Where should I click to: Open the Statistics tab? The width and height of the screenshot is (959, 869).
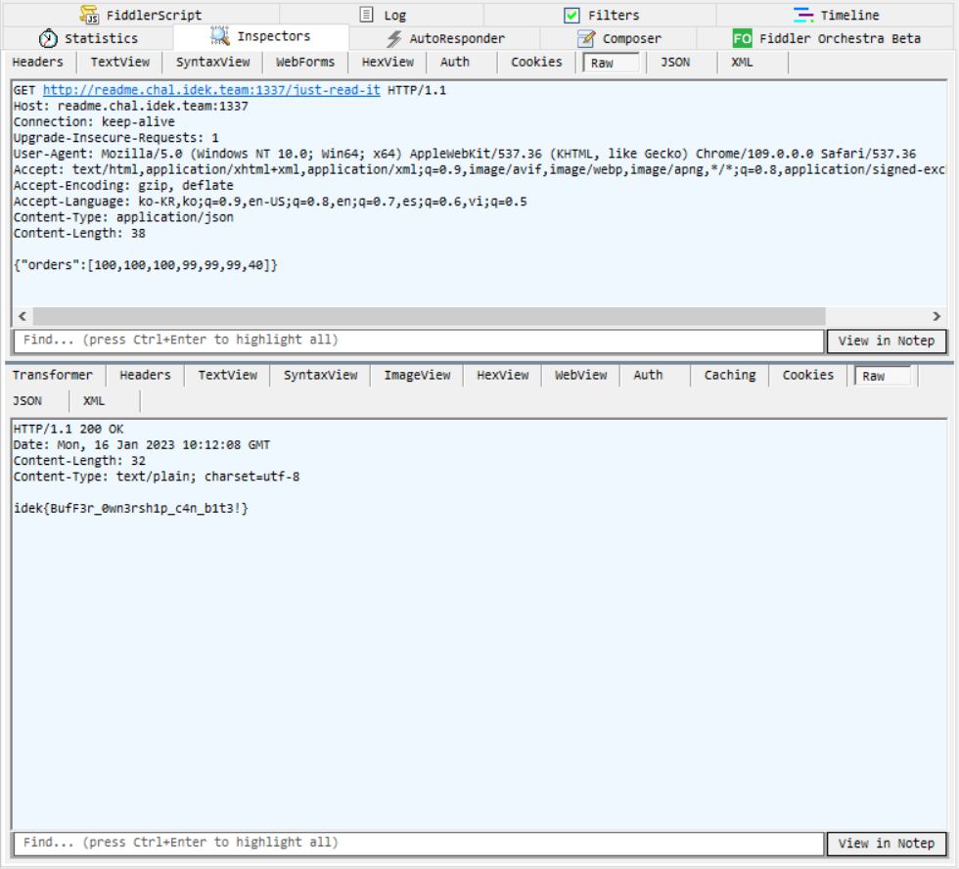pos(89,38)
